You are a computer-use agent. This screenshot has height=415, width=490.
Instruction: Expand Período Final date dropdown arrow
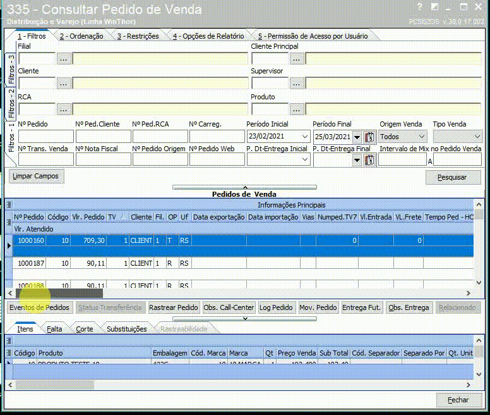[x=357, y=137]
